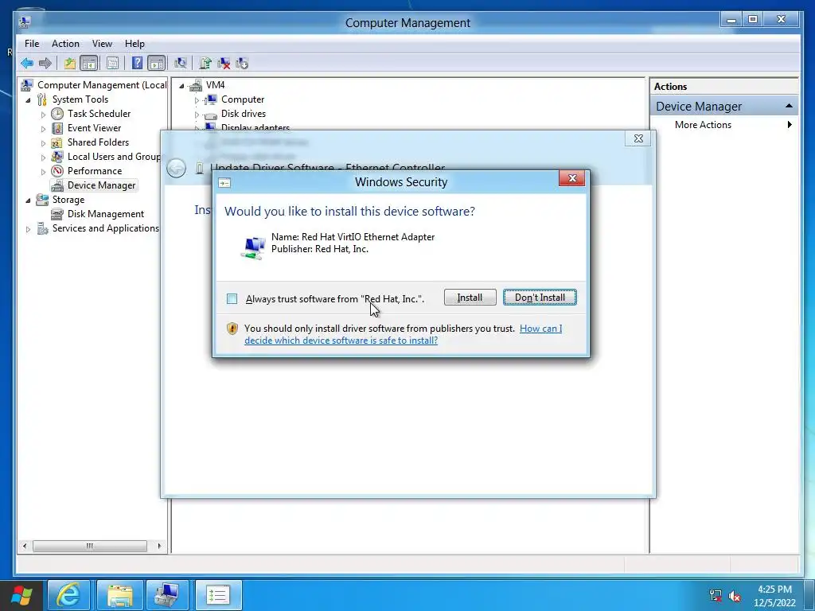Click the blue Back arrow in toolbar

point(27,64)
